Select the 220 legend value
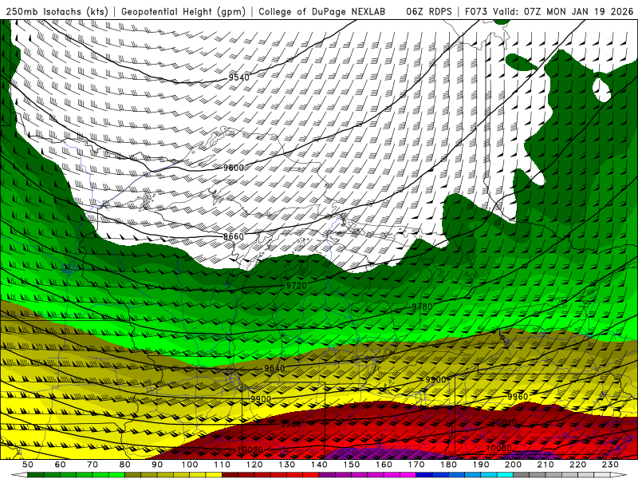Screen dimensions: 638x479 coord(577,465)
